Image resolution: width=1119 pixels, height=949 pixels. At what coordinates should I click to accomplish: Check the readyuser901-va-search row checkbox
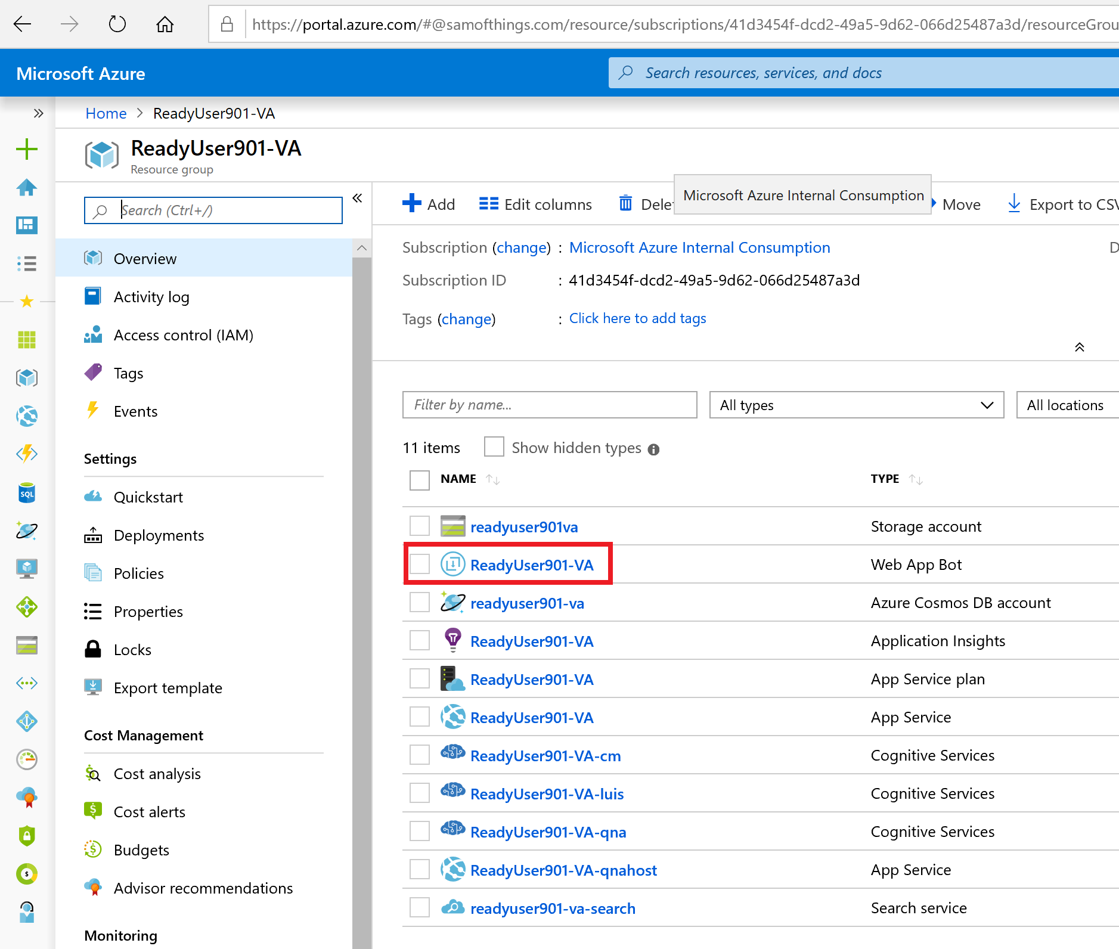[420, 907]
